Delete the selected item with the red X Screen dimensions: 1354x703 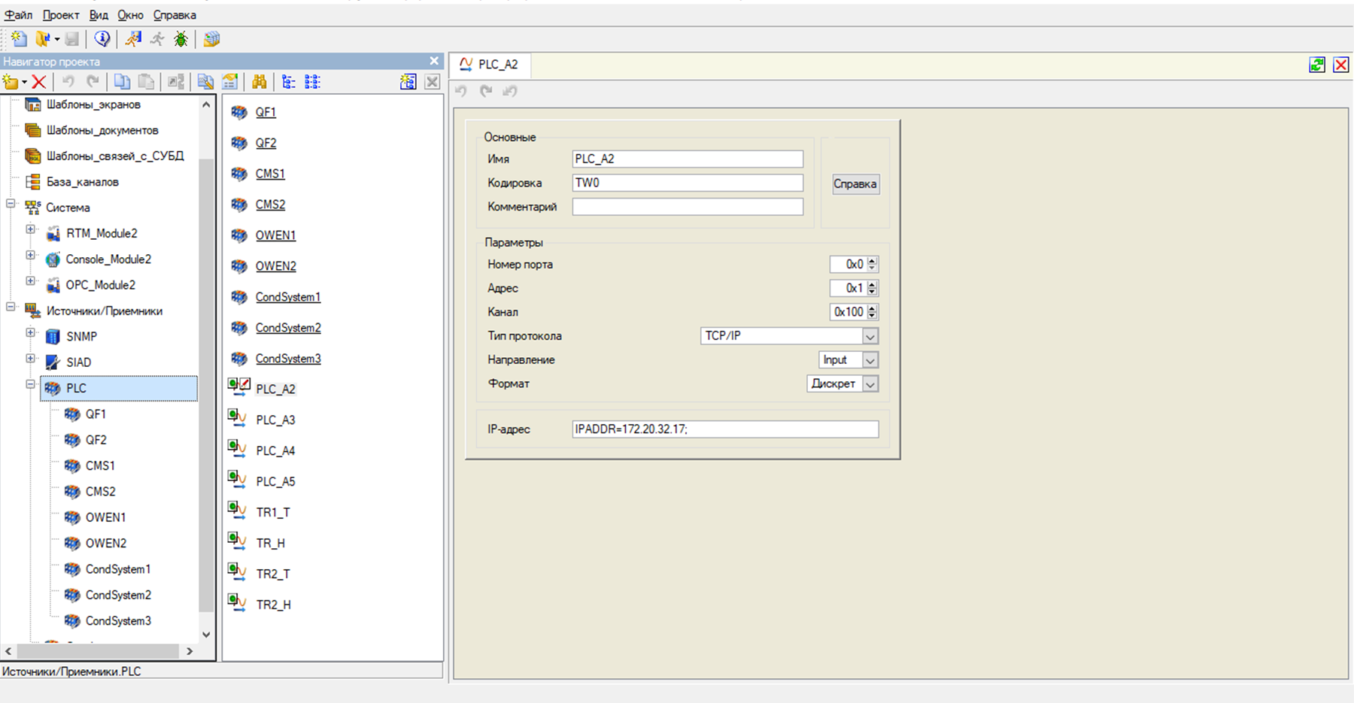(x=39, y=82)
